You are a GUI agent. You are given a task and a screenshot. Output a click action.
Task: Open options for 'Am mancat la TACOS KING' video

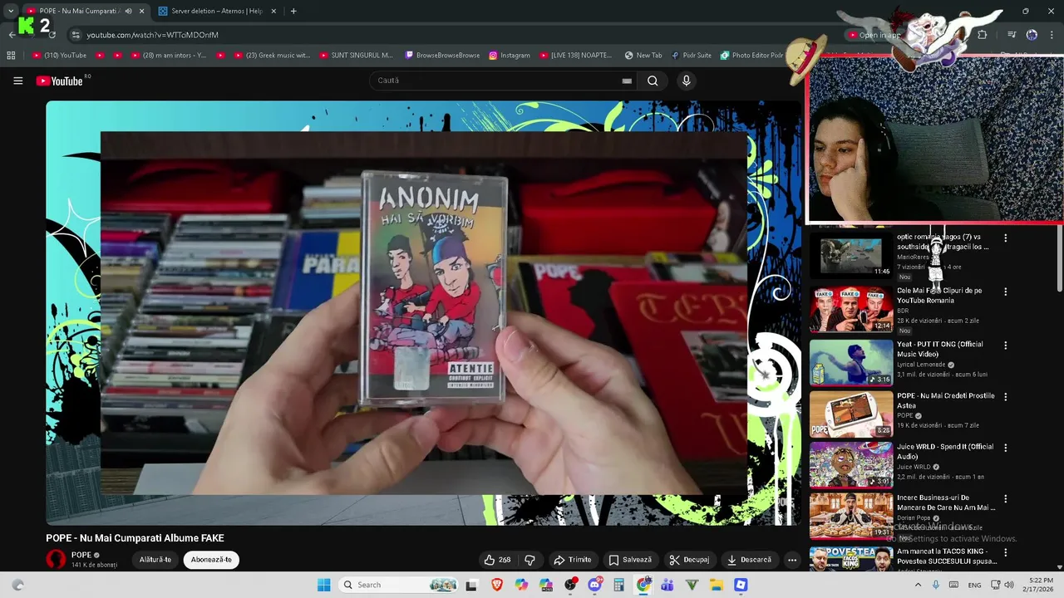point(1005,551)
